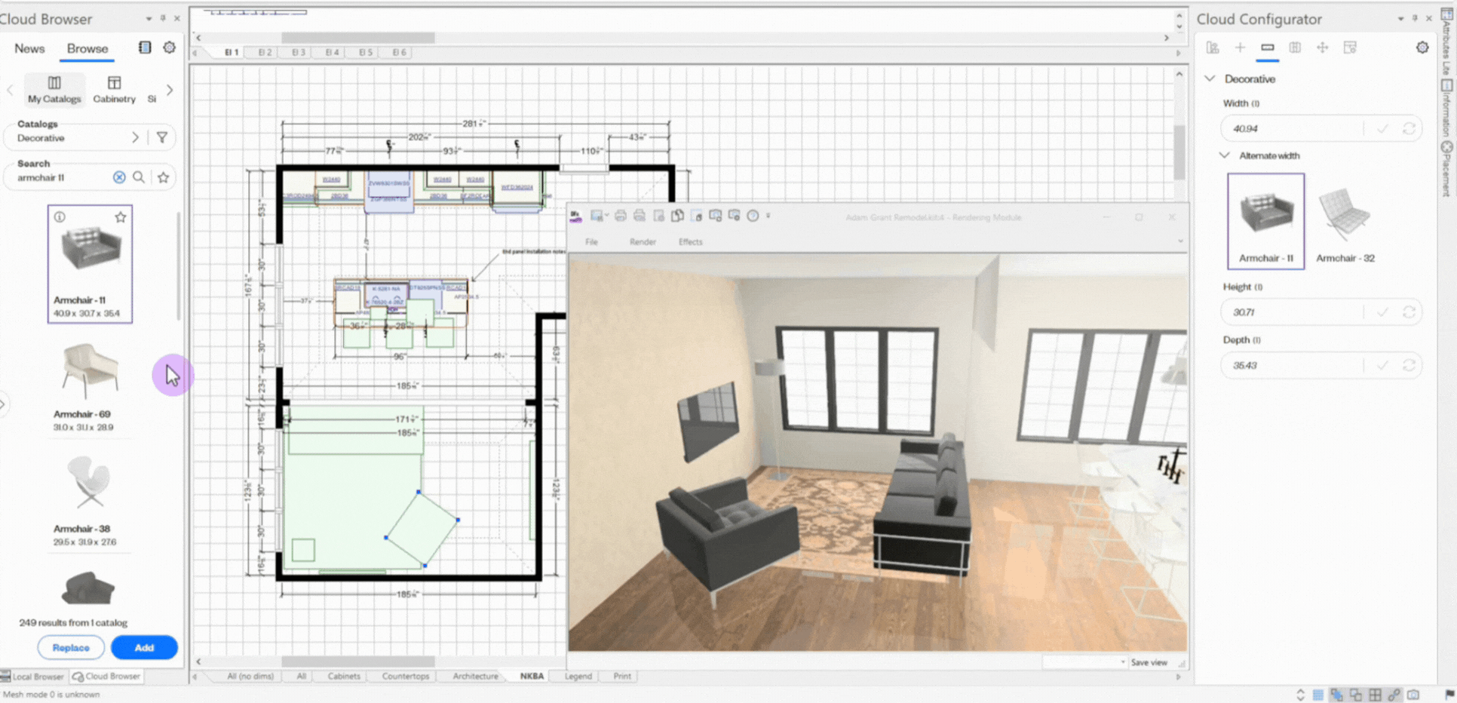Switch to Architecture view tab
Image resolution: width=1457 pixels, height=703 pixels.
pos(475,676)
